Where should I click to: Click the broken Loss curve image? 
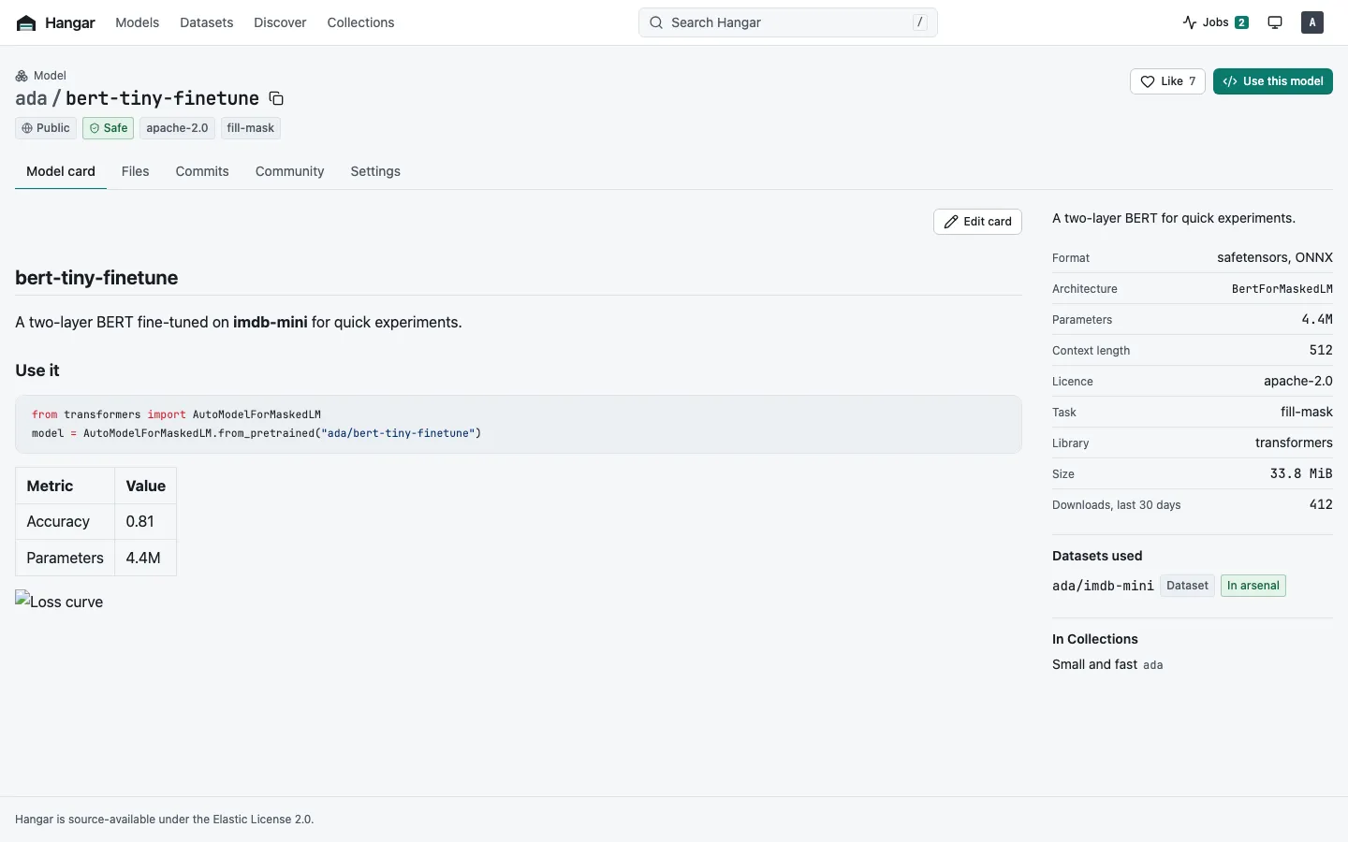[59, 602]
